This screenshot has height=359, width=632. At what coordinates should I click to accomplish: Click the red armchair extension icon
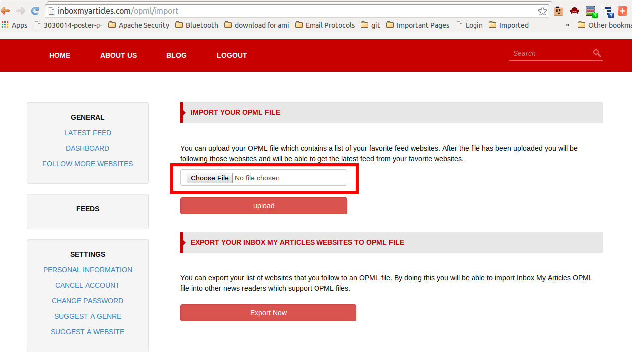574,11
